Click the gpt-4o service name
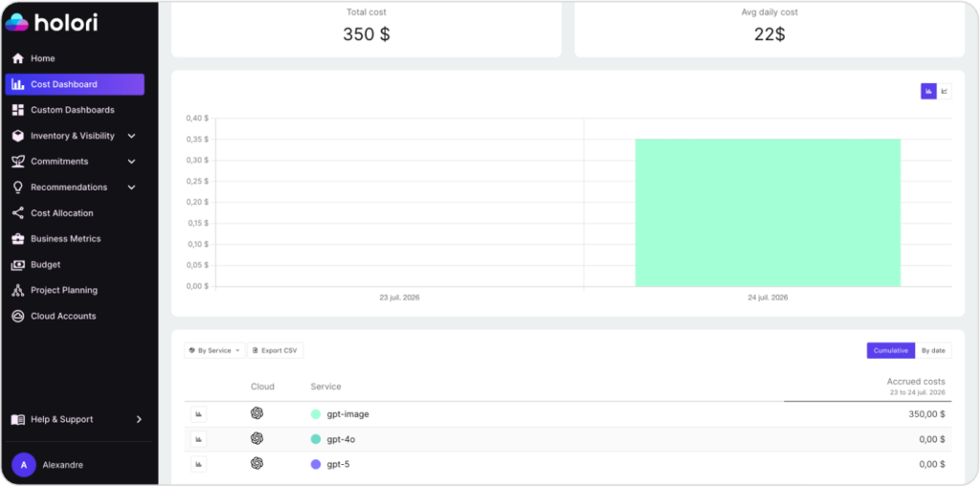The image size is (980, 486). point(342,439)
